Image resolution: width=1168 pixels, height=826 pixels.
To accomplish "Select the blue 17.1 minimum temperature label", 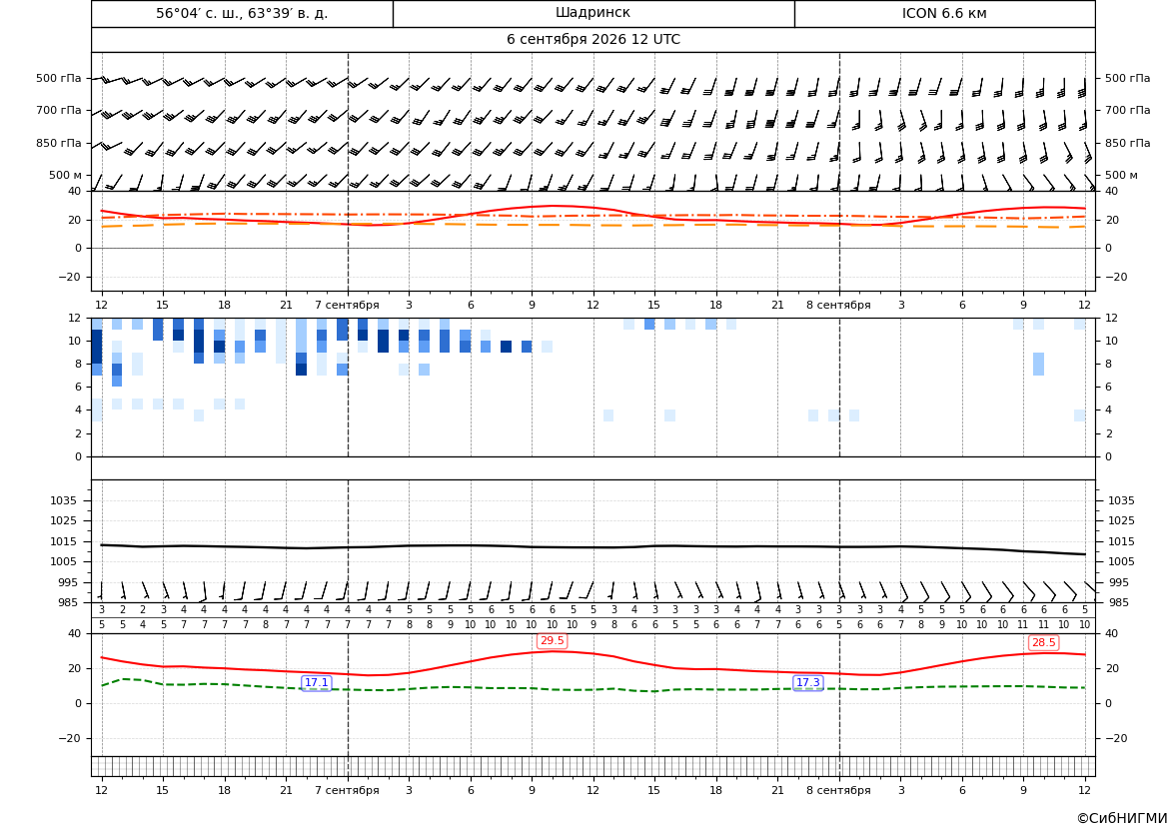I will click(x=317, y=682).
